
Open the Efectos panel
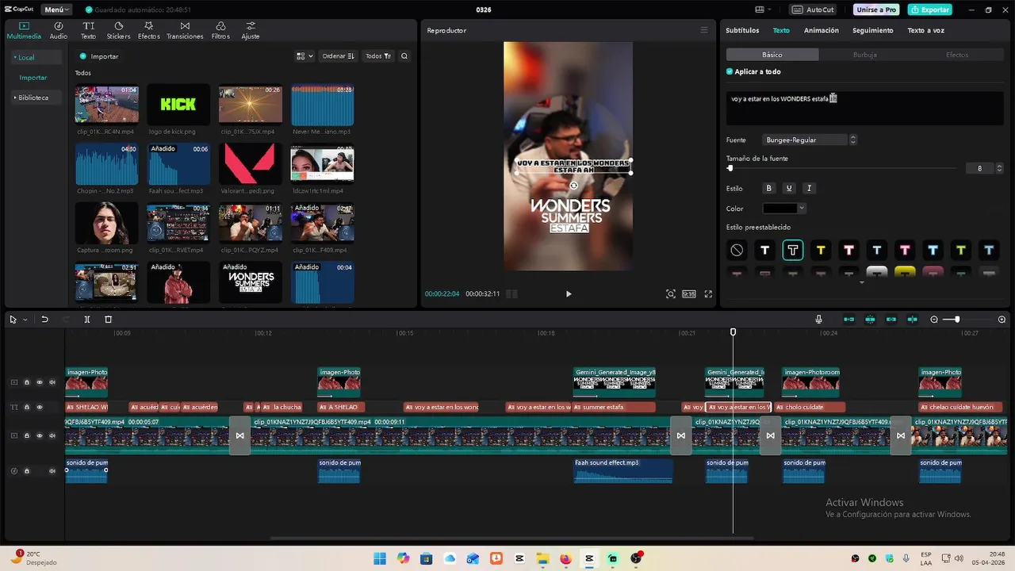[x=148, y=30]
